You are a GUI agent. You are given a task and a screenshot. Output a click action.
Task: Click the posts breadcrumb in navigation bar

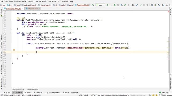pos(70,5)
